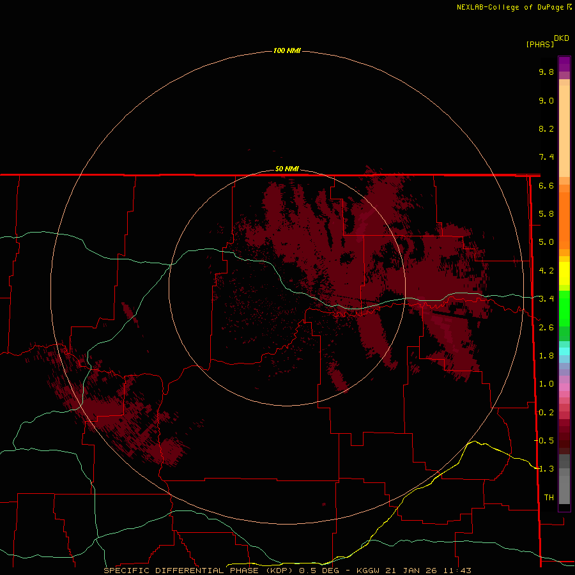Click the 21 JAN 26 date in caption
Image resolution: width=575 pixels, height=575 pixels.
tap(412, 571)
